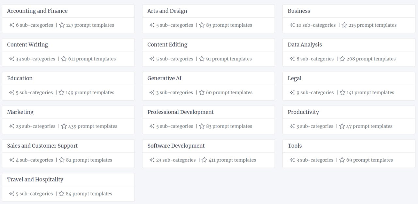Select the Education category title
This screenshot has width=418, height=204.
(20, 78)
